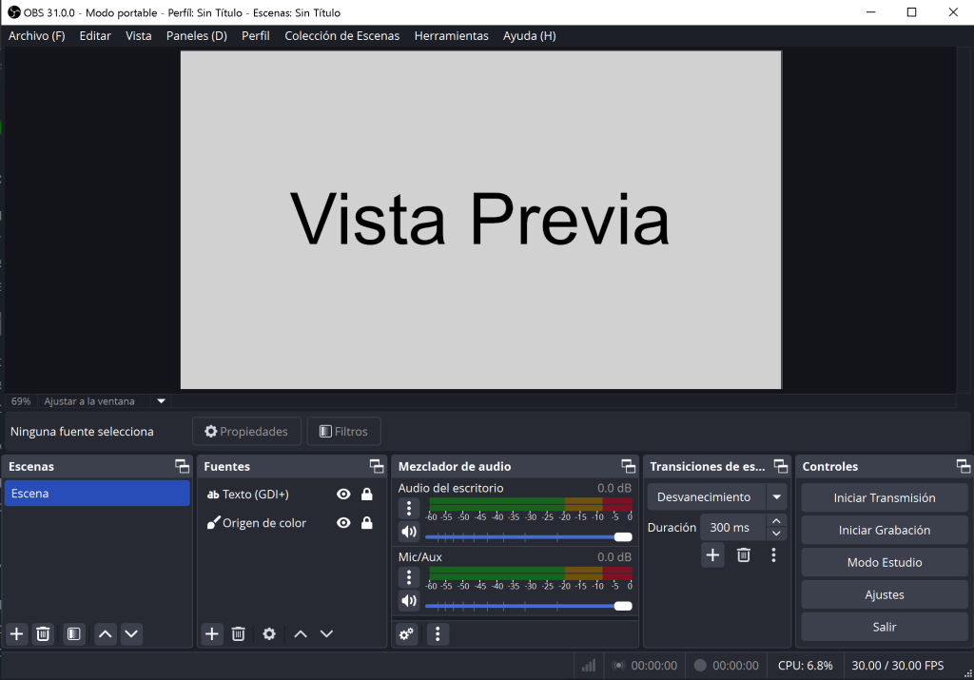Pop out the Escenas panel with its corner icon
The width and height of the screenshot is (974, 680).
(181, 466)
